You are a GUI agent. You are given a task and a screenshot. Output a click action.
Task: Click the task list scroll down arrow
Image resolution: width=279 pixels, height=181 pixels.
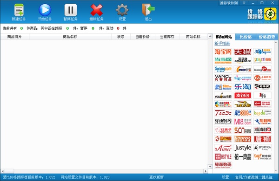[210, 167]
